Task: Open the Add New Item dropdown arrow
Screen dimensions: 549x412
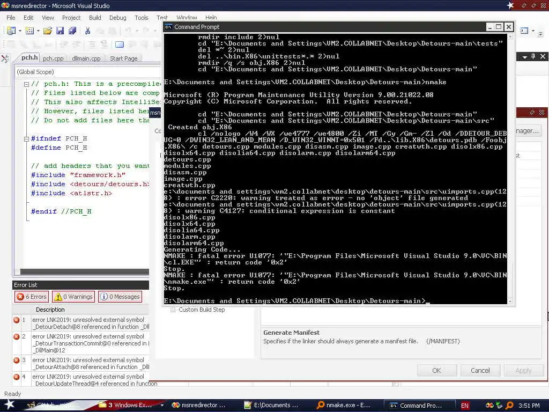Action: pos(38,31)
